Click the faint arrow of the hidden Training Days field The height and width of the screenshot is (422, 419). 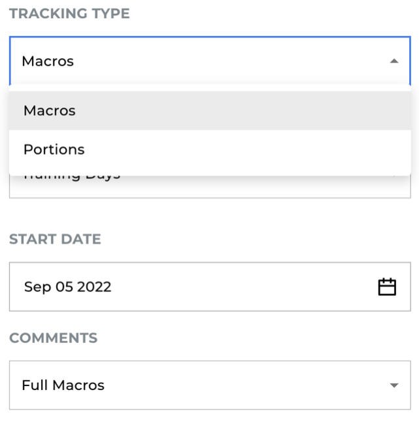pyautogui.click(x=394, y=176)
